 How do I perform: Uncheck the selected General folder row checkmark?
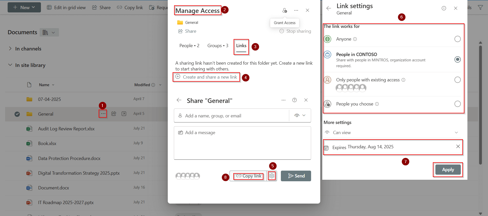pos(17,114)
